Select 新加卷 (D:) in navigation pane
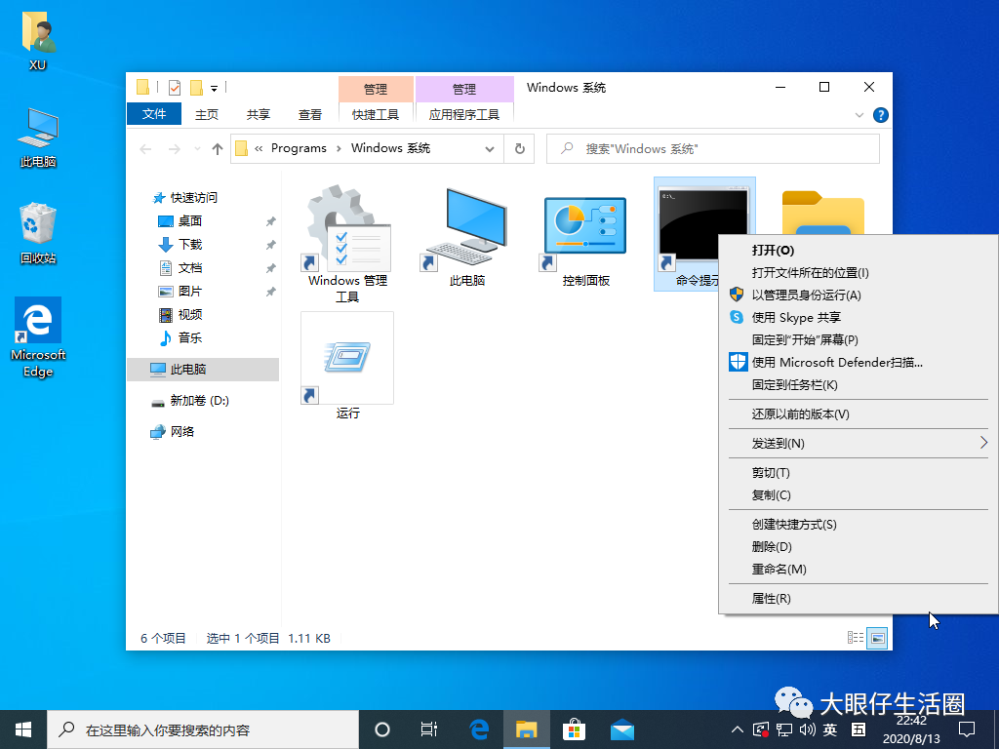 [199, 401]
